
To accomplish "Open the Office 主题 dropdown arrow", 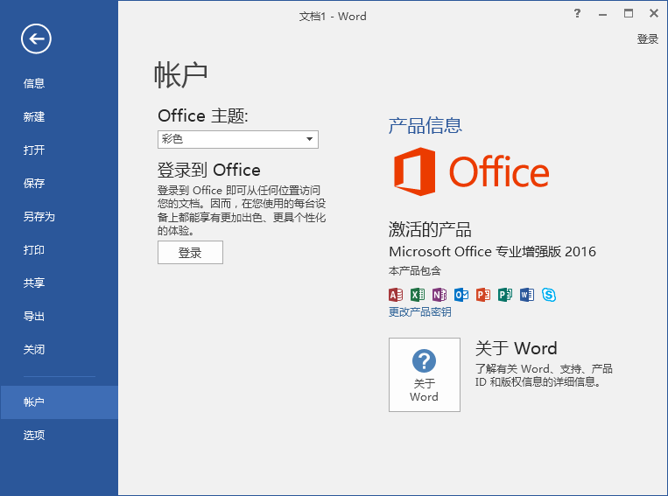I will click(x=309, y=140).
